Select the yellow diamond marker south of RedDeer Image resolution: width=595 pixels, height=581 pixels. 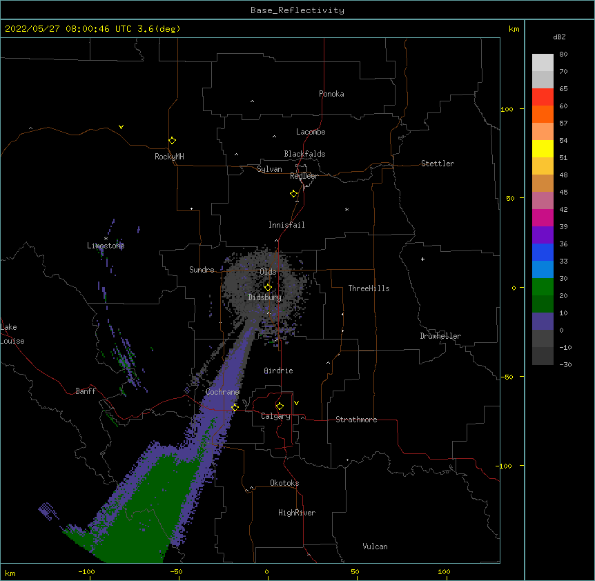[x=294, y=193]
